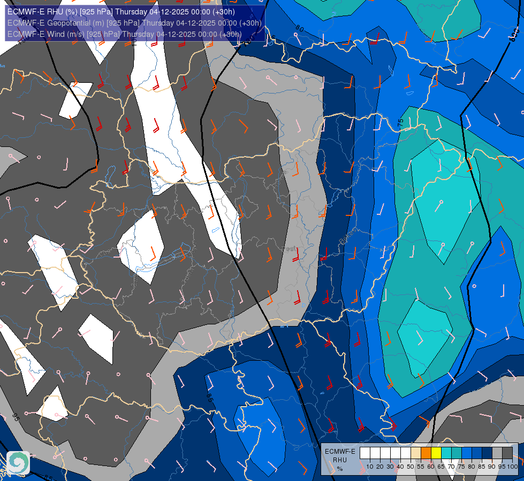Click the legend value label 50
Screen dimensions: 524x481
click(x=411, y=467)
